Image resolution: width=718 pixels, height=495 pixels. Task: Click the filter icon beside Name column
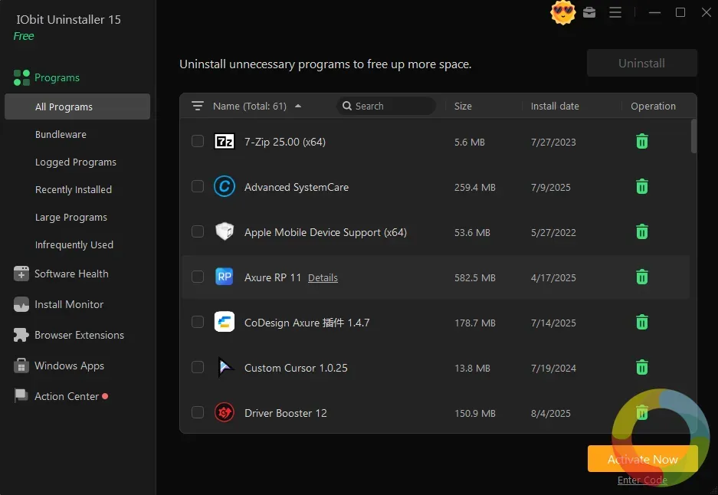coord(198,107)
